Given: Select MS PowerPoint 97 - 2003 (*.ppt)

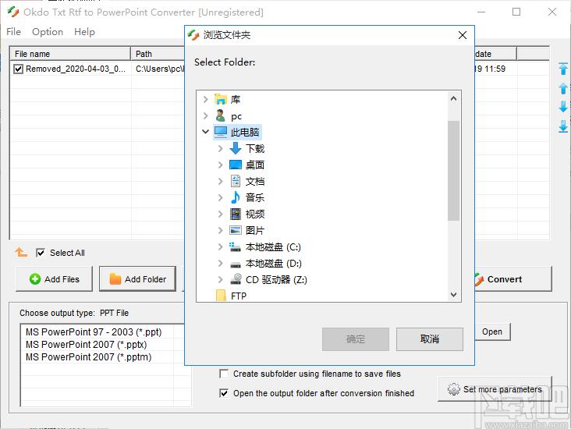Looking at the screenshot, I should point(94,331).
